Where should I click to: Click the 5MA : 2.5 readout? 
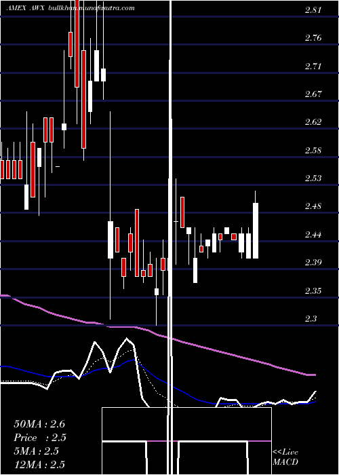click(x=37, y=451)
